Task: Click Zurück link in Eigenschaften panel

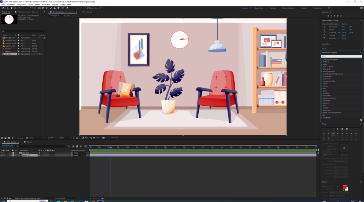Action: tap(344, 23)
